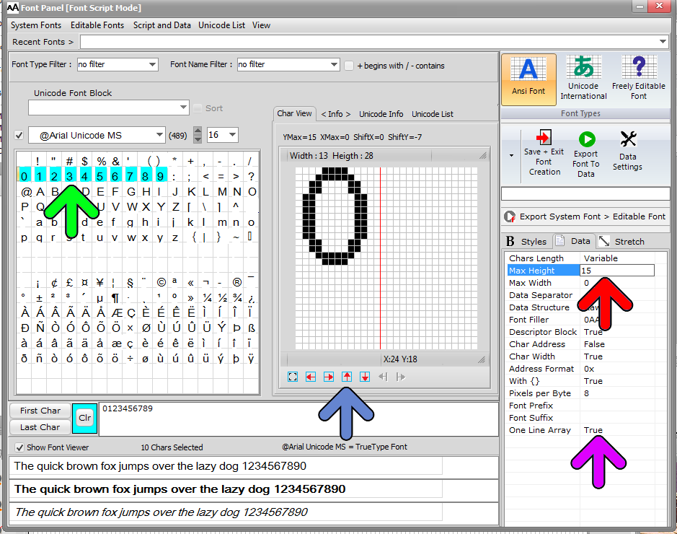The image size is (677, 534).
Task: Select the © symbol in the grid
Action: point(161,283)
